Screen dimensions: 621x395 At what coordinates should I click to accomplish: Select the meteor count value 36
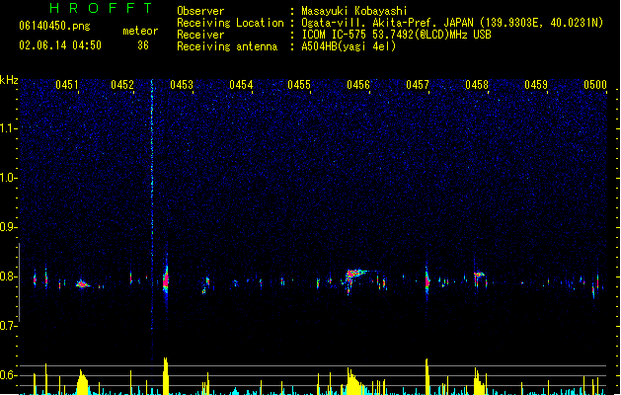point(143,45)
